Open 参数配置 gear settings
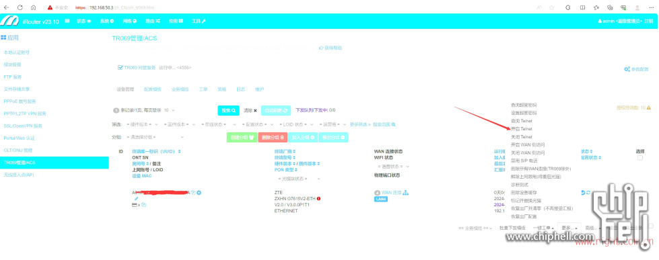The image size is (659, 260). (x=636, y=69)
